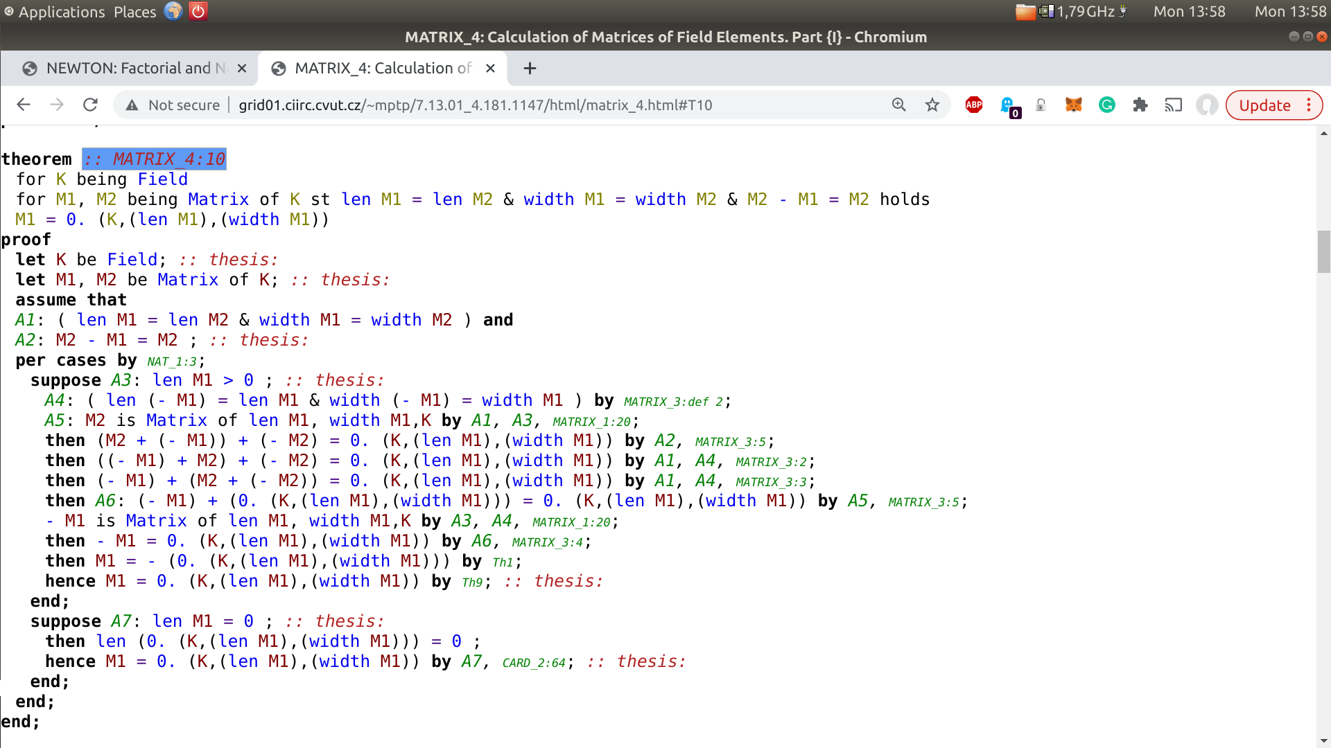
Task: Reload the current page
Action: pos(90,105)
